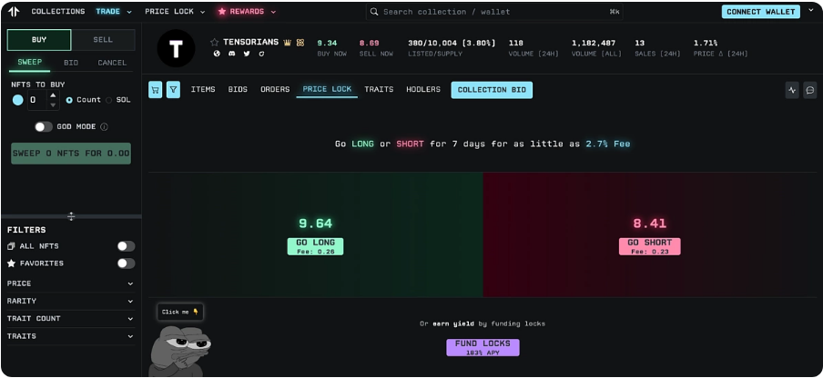Switch to the collection TRAITS tab
This screenshot has height=378, width=823.
(379, 90)
